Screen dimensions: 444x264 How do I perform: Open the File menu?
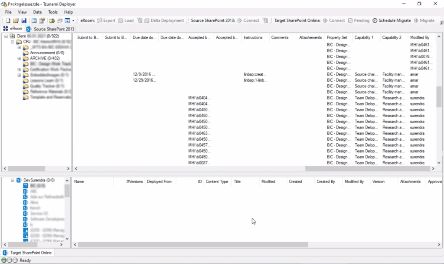8,12
